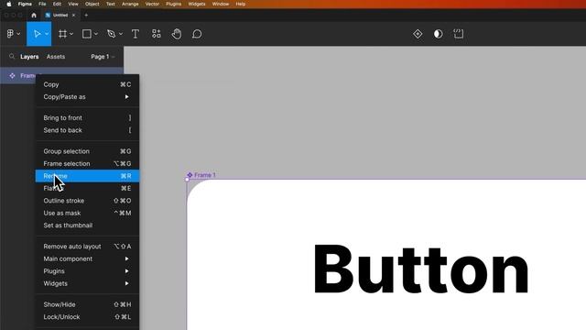
Task: Choose Outline stroke
Action: click(x=87, y=201)
